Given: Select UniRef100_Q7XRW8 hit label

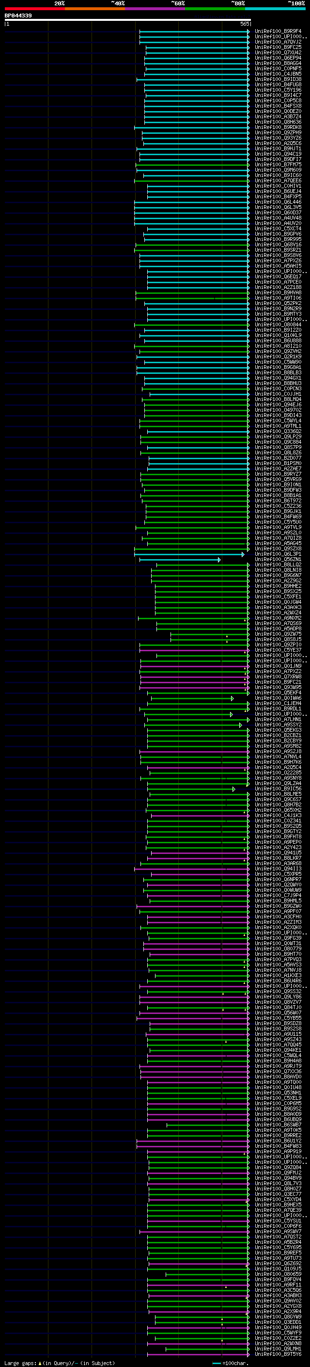Looking at the screenshot, I should coord(278,676).
